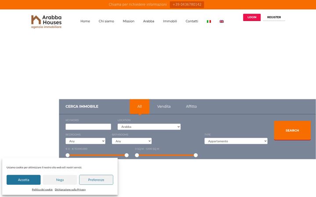Click the square meter slider maximum handle
This screenshot has height=197, width=316.
(196, 155)
